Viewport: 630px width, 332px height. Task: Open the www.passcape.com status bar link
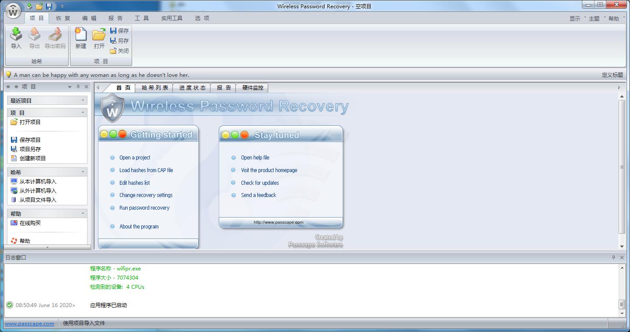coord(29,324)
